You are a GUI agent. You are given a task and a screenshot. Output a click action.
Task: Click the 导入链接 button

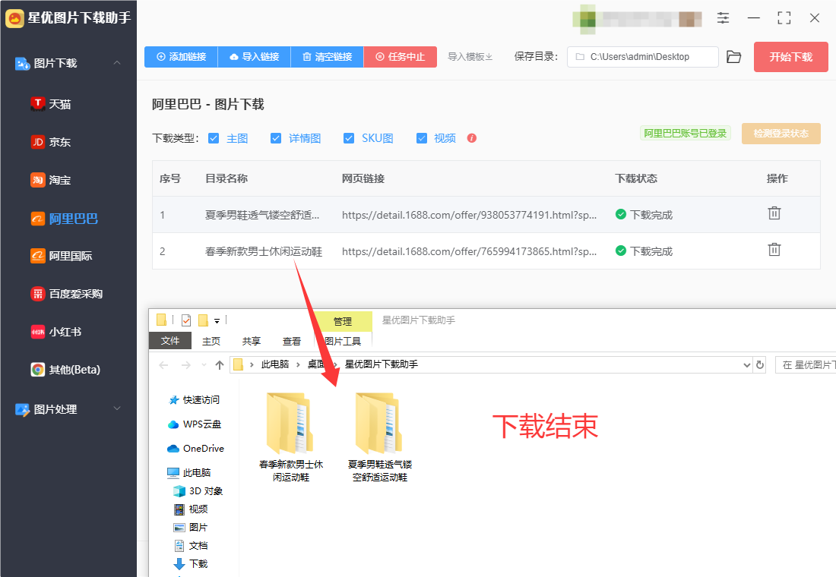(x=255, y=57)
